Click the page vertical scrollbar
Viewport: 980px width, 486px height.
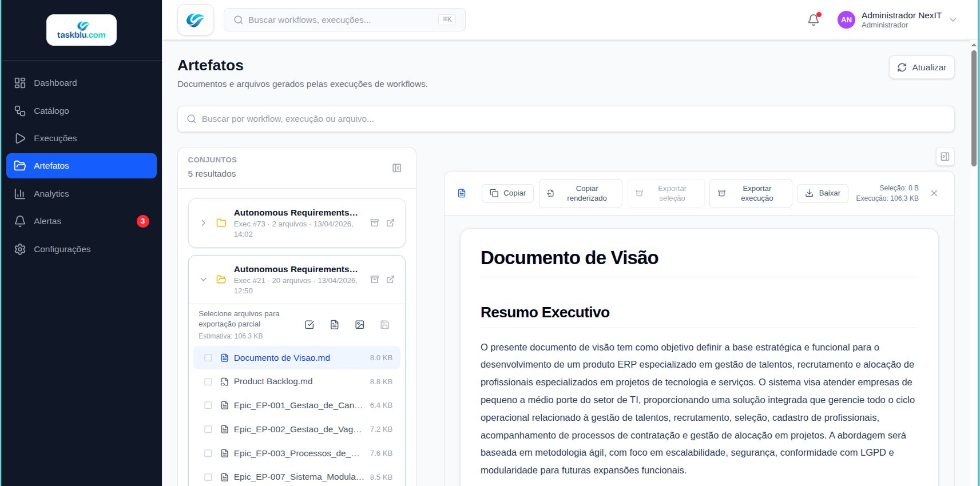[x=974, y=109]
